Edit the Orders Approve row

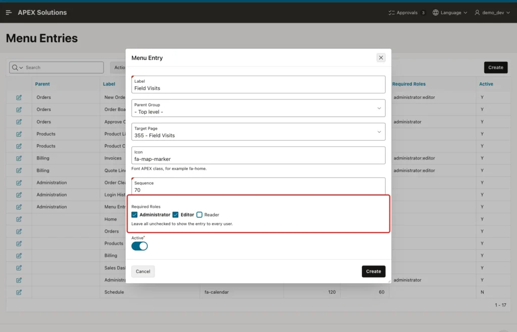(19, 122)
